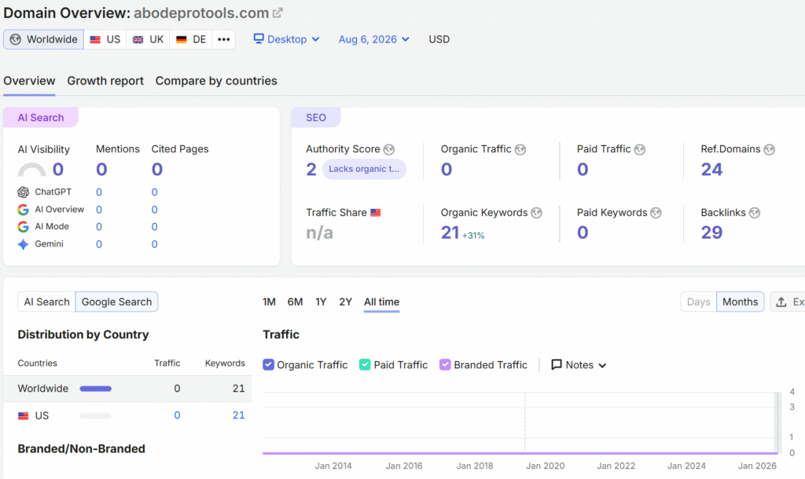This screenshot has width=805, height=479.
Task: Select the 2Y time range
Action: [346, 302]
